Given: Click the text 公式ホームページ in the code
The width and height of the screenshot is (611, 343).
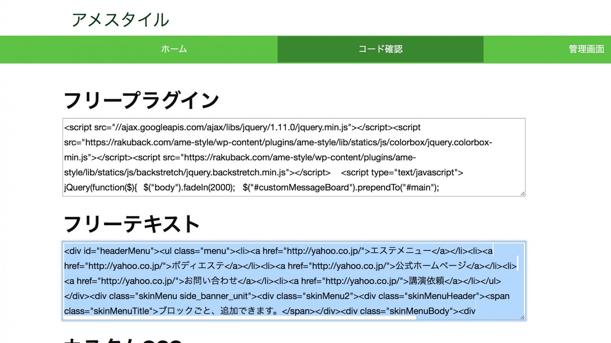Looking at the screenshot, I should (431, 266).
